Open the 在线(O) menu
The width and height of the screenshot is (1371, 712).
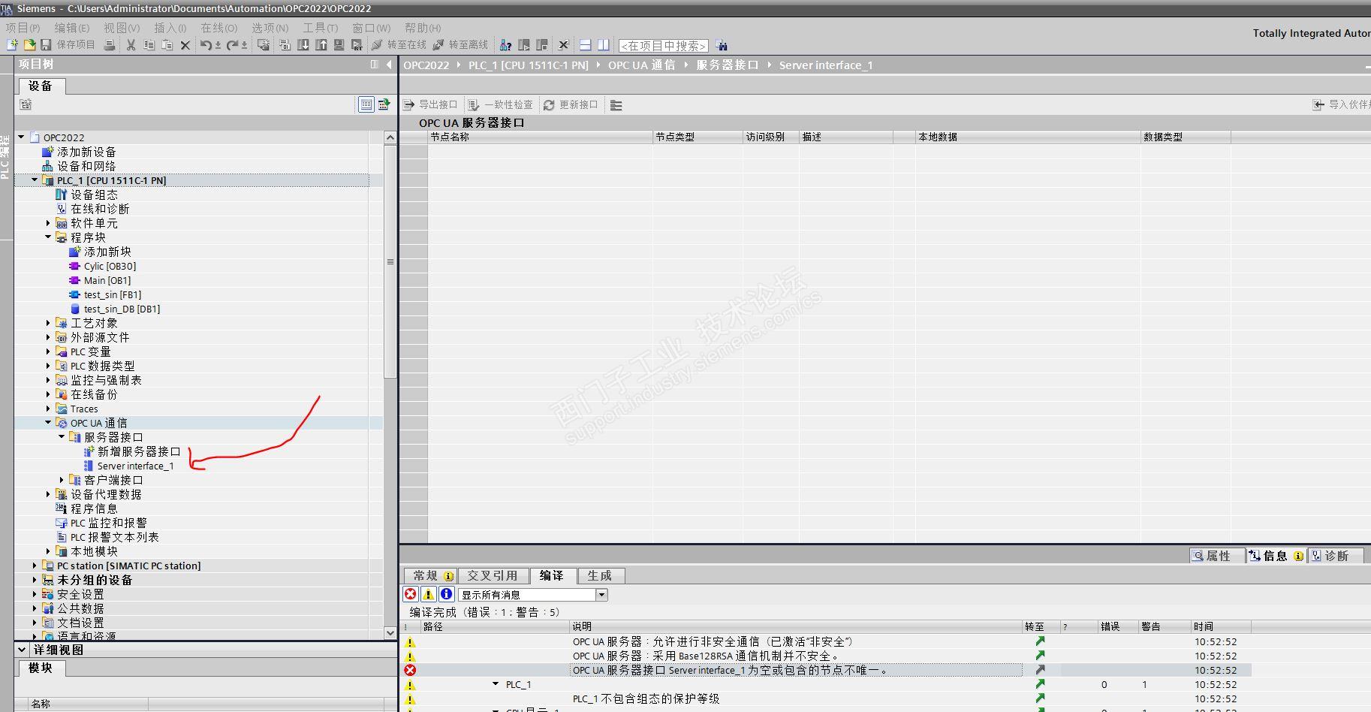point(218,28)
